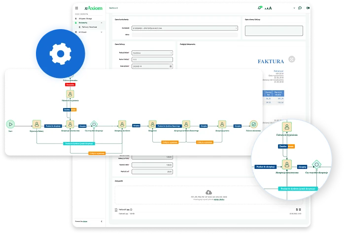Viewport: 346px width, 234px height.
Task: Click the logout icon in the header
Action: pos(308,8)
